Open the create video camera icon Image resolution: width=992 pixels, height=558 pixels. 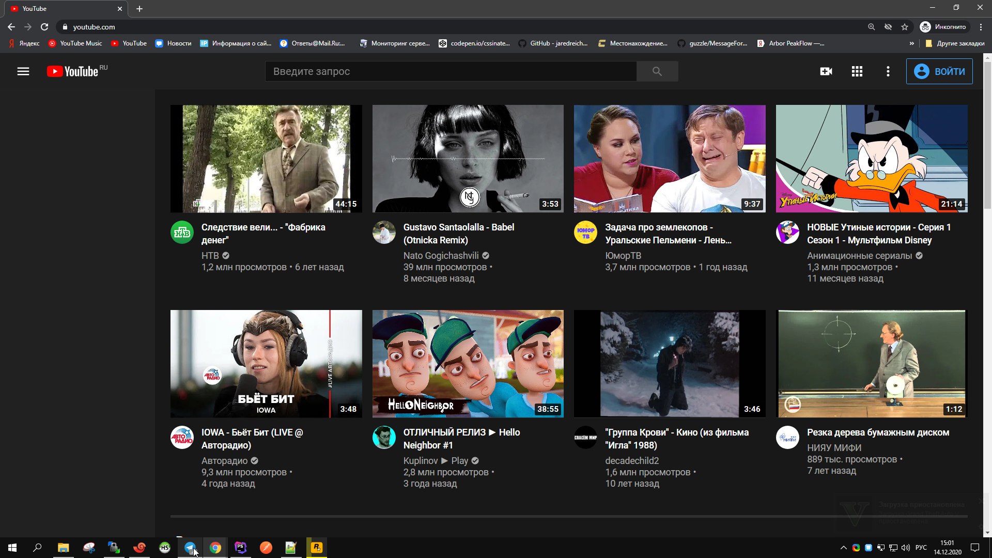pos(826,71)
